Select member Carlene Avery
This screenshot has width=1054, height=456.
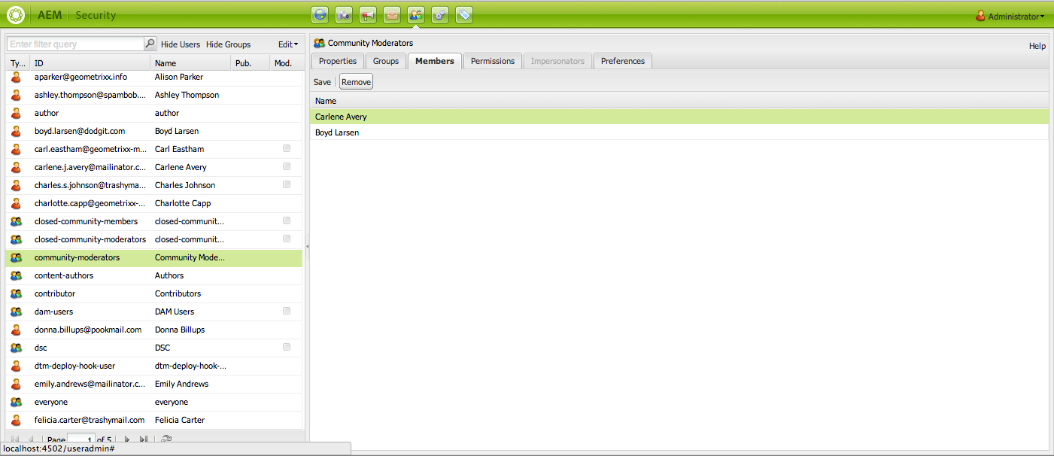pos(679,117)
